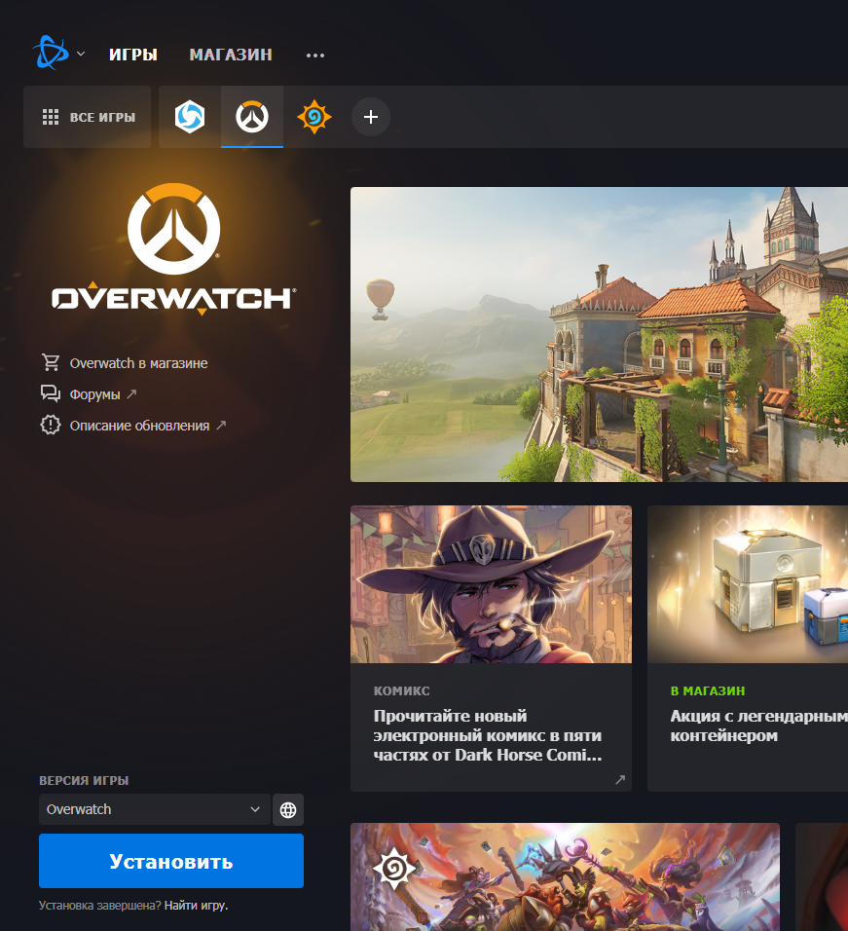Add a game with the plus button
Screen dimensions: 848x931
coord(371,117)
